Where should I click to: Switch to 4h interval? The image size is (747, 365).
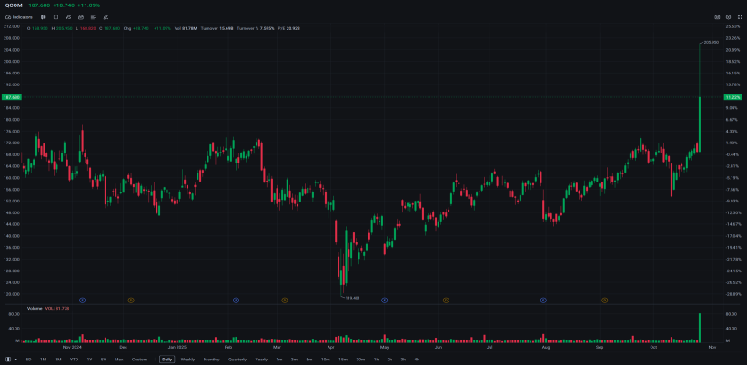click(x=417, y=360)
